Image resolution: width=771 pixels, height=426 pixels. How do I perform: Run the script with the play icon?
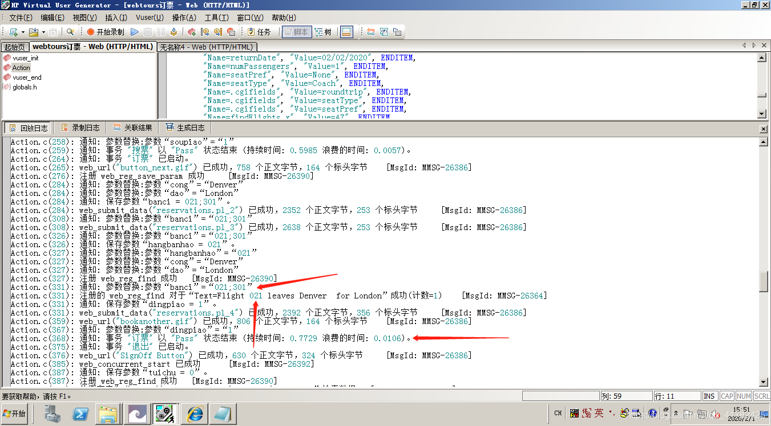[x=135, y=32]
